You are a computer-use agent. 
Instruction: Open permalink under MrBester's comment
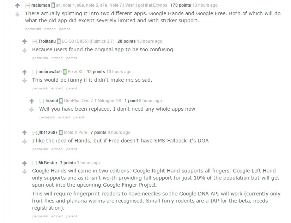point(40,216)
